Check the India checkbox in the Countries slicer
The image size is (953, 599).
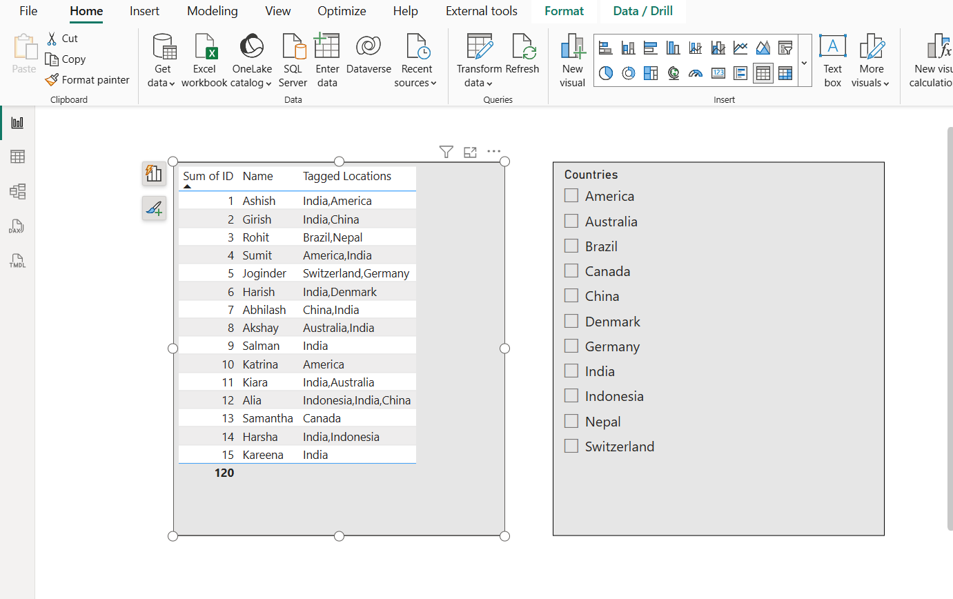[x=571, y=371]
